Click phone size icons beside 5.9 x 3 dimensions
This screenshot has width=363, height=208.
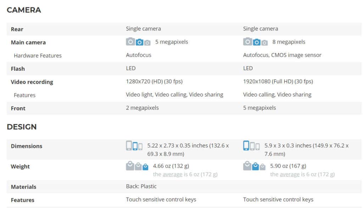point(251,146)
